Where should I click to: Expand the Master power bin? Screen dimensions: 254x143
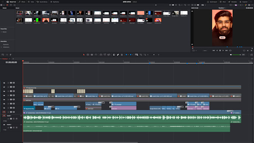(1, 32)
